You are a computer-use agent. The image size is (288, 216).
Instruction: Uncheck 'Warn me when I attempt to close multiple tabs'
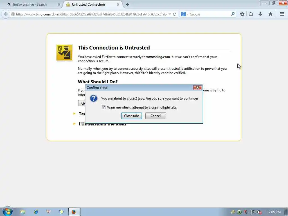pos(103,107)
